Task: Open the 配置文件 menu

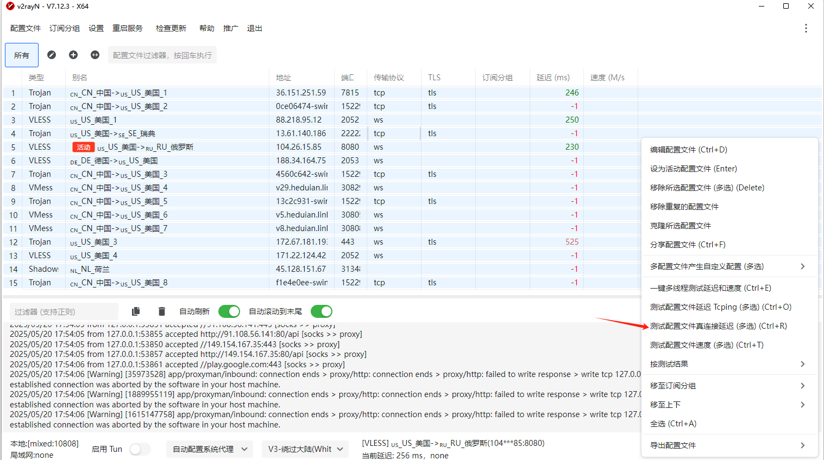Action: click(26, 28)
